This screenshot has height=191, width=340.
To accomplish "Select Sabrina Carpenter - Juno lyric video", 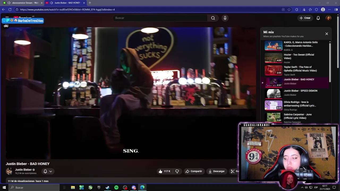I will tap(295, 118).
